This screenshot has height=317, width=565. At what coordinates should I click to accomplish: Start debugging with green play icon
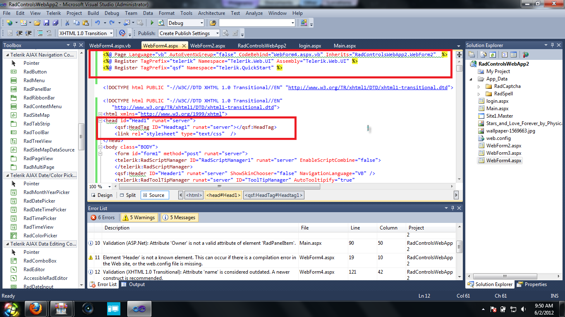pyautogui.click(x=152, y=23)
